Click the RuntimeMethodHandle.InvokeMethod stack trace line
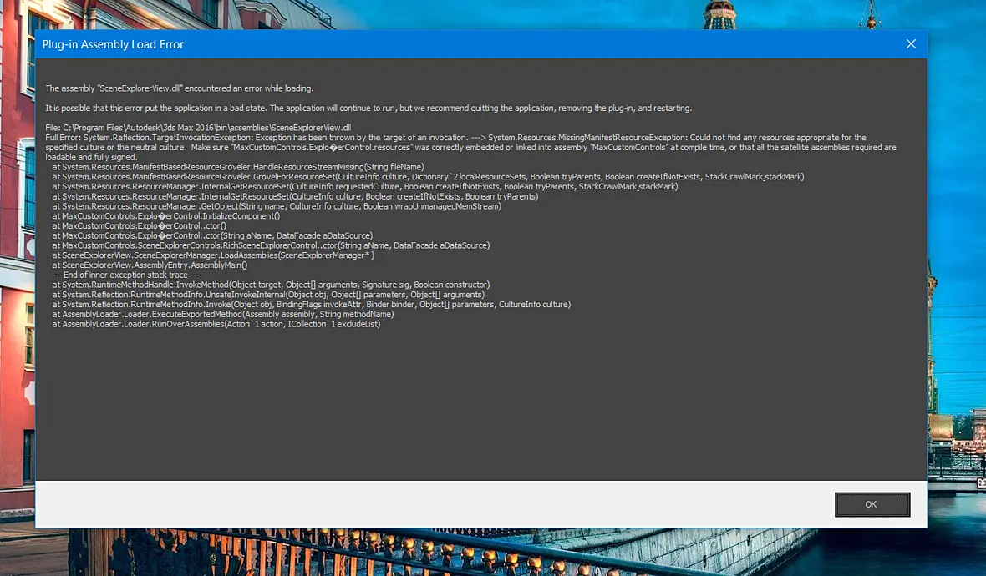This screenshot has height=576, width=986. pyautogui.click(x=271, y=285)
